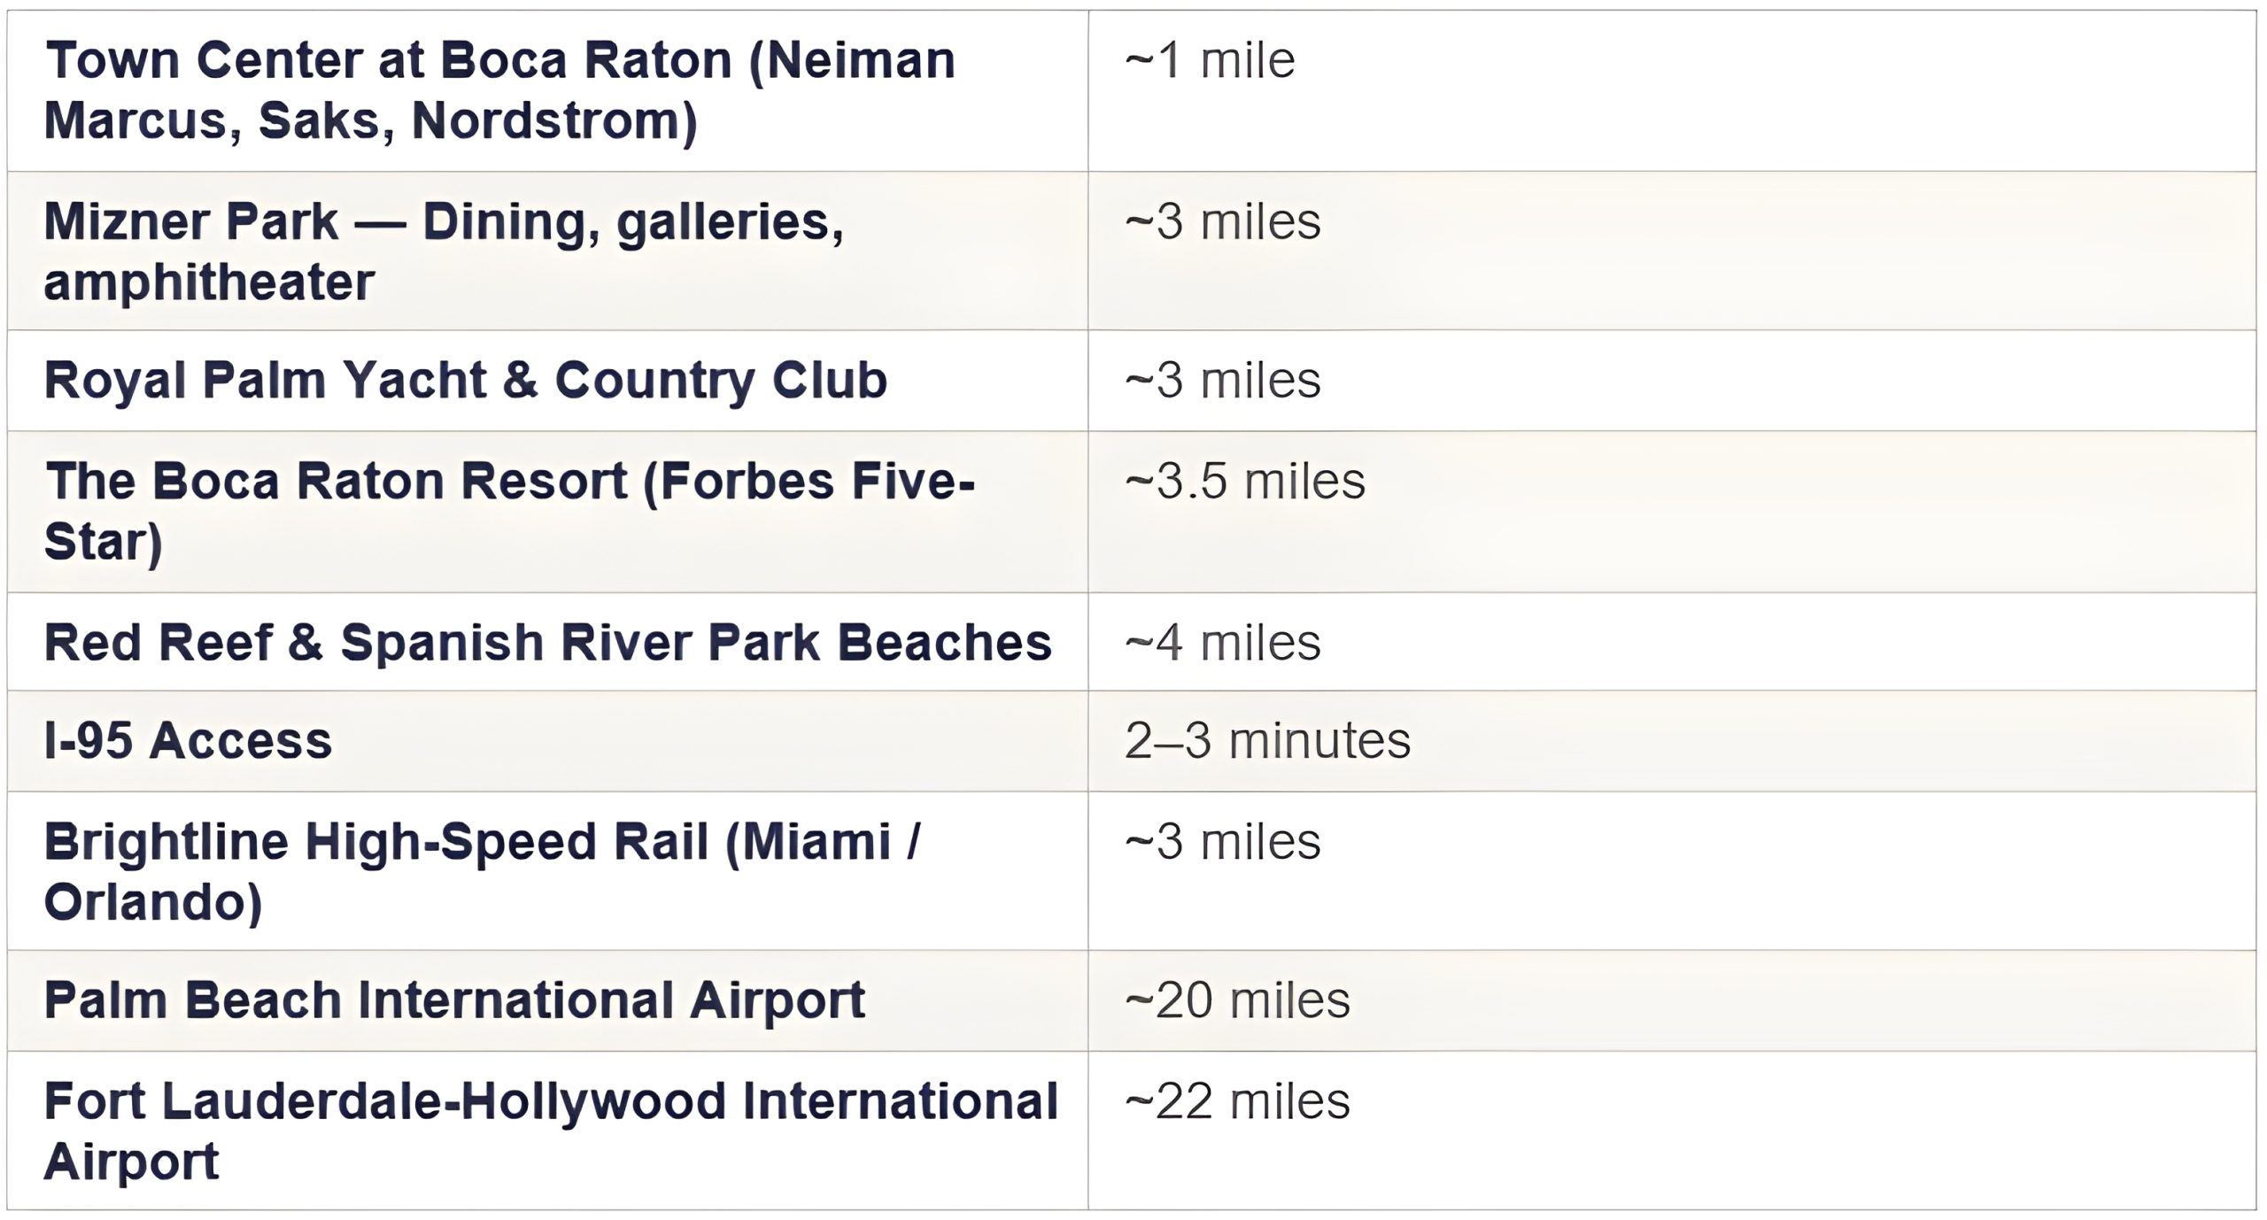2267x1220 pixels.
Task: Select the '~22 miles' distance cell
Action: click(x=1237, y=1102)
